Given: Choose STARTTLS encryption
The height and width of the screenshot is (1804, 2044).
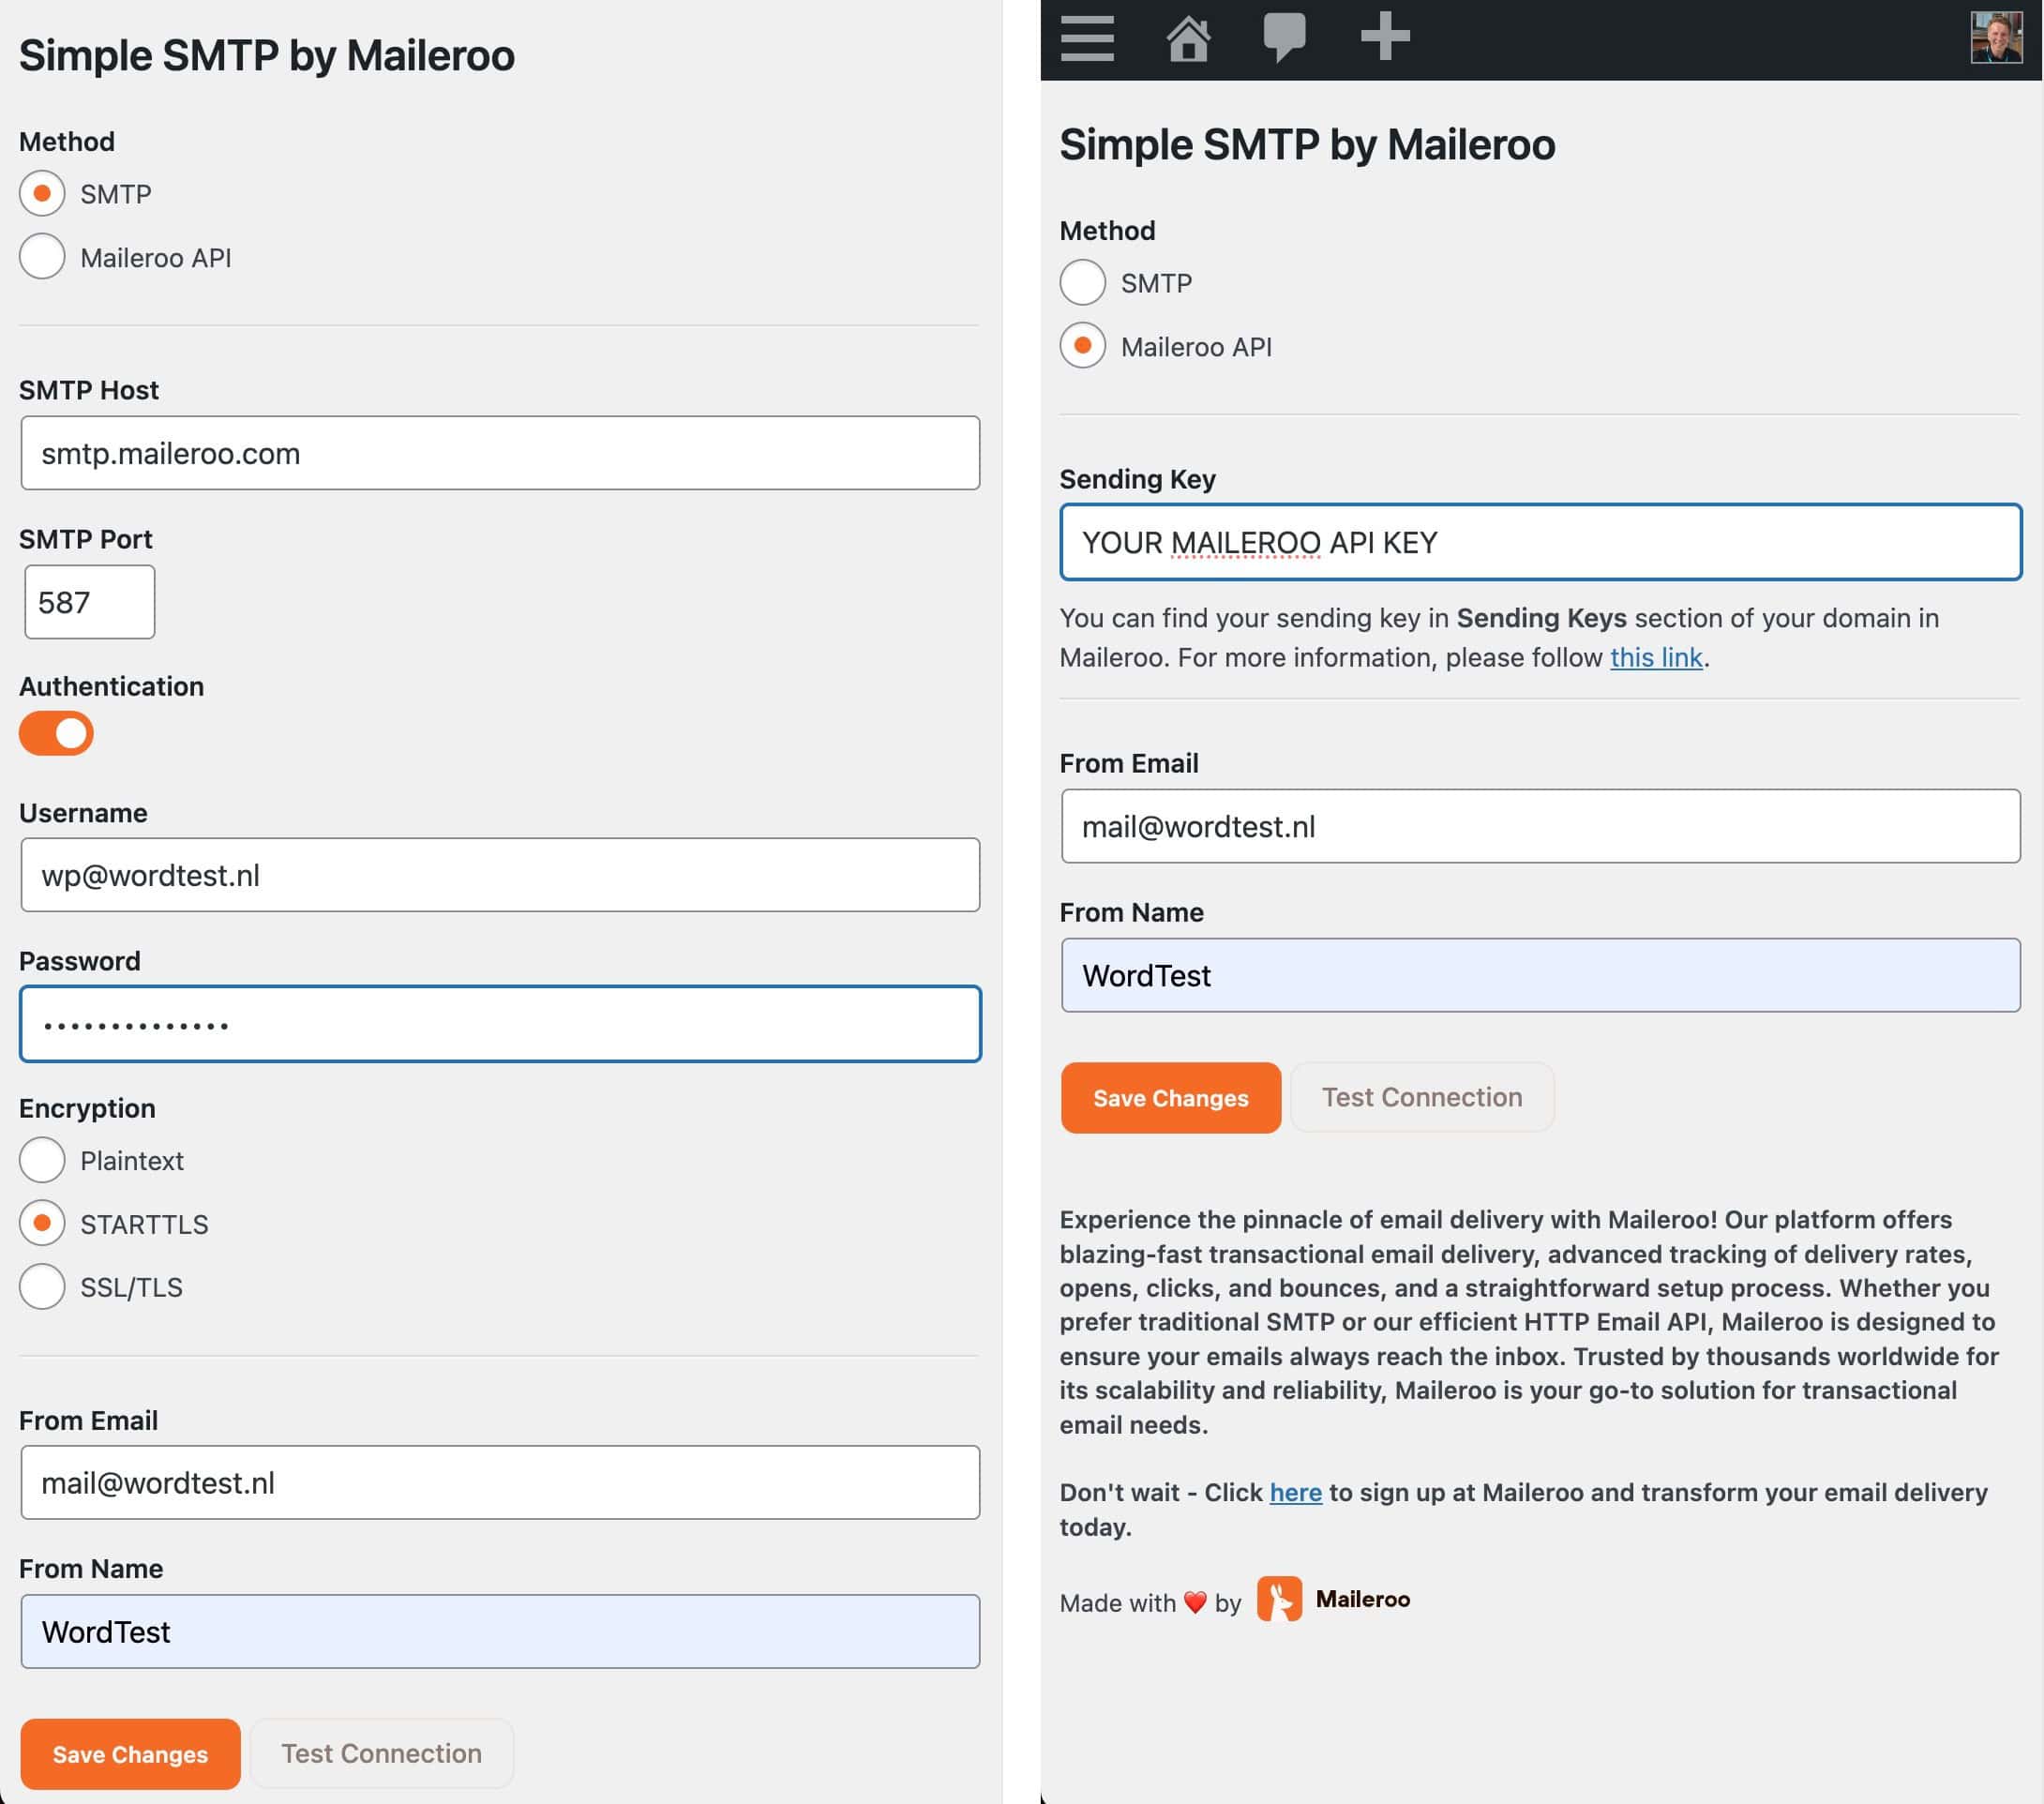Looking at the screenshot, I should click(x=42, y=1223).
